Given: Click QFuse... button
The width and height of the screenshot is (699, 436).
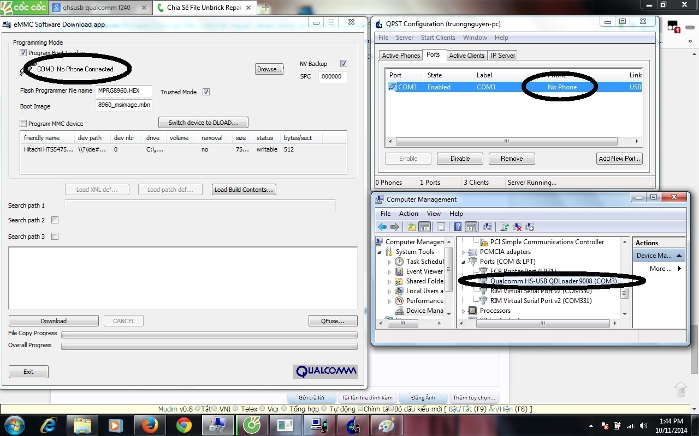Looking at the screenshot, I should [x=333, y=321].
